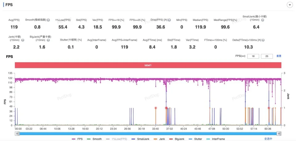Toggle FPS series in chart legend
Viewport: 296px width, 141px height.
click(x=77, y=139)
